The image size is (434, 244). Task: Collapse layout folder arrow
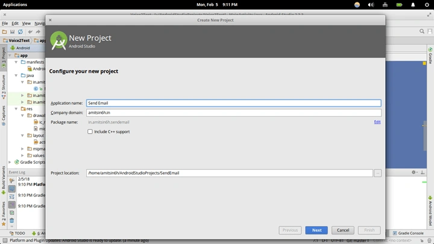[22, 136]
